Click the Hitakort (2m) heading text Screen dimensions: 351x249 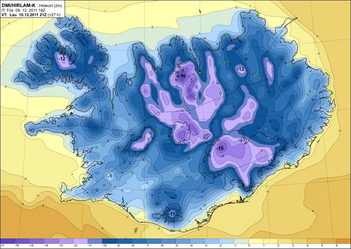click(x=50, y=6)
